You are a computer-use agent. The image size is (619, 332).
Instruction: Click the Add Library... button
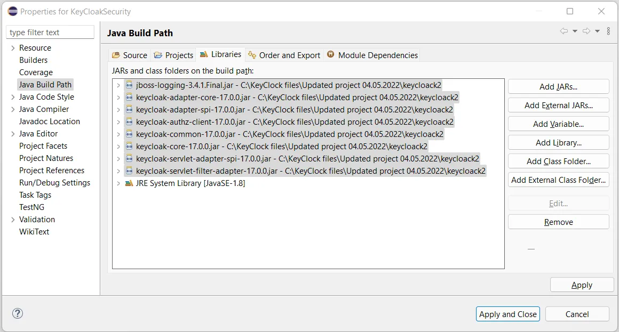click(x=558, y=143)
